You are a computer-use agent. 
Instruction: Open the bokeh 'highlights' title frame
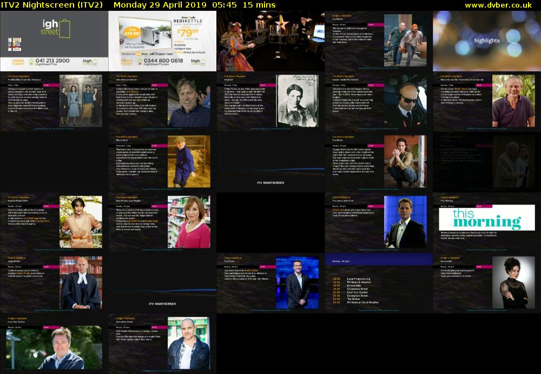click(x=487, y=41)
